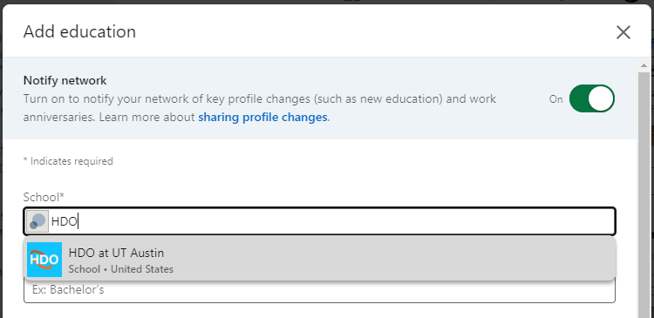Focus the School text field containing HDO
The width and height of the screenshot is (654, 318).
pos(319,221)
